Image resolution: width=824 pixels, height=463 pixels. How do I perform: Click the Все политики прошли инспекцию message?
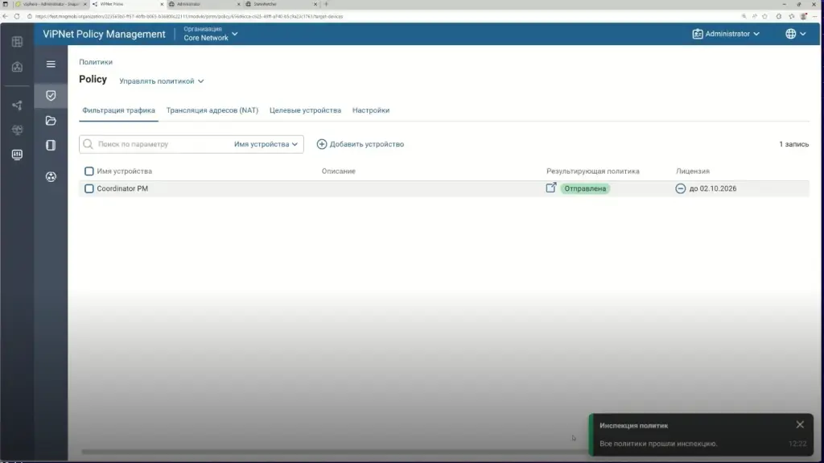(658, 444)
